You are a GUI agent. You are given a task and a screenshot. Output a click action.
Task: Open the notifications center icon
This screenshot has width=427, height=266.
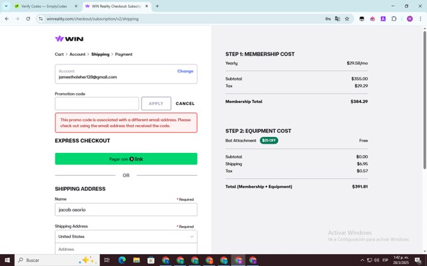[418, 260]
